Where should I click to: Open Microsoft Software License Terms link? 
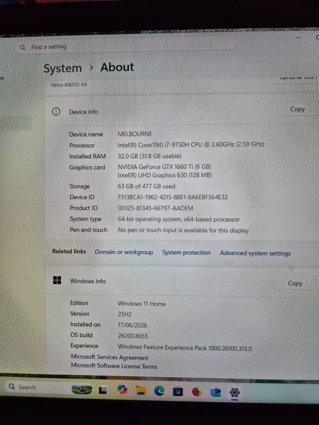114,366
